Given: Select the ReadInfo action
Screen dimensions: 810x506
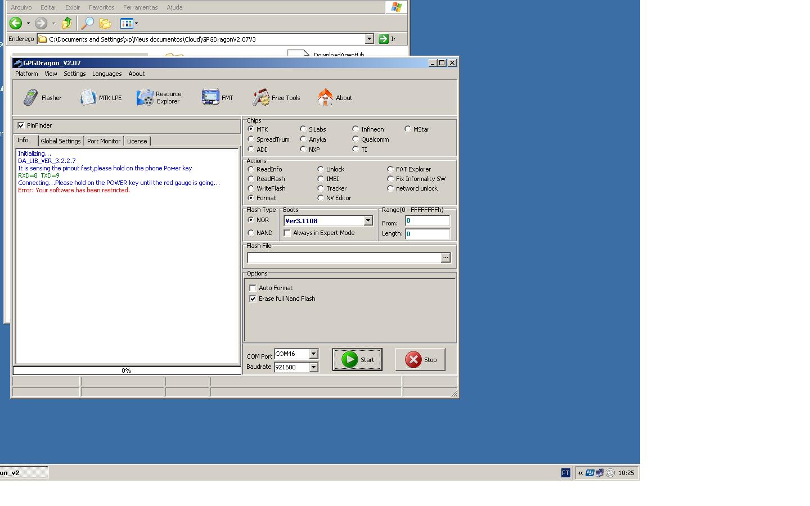Looking at the screenshot, I should pos(251,169).
